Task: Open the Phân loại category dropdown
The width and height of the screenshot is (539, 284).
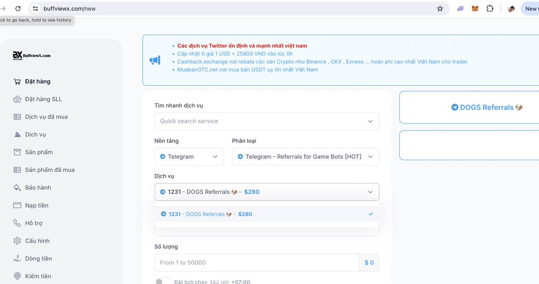Action: [305, 157]
